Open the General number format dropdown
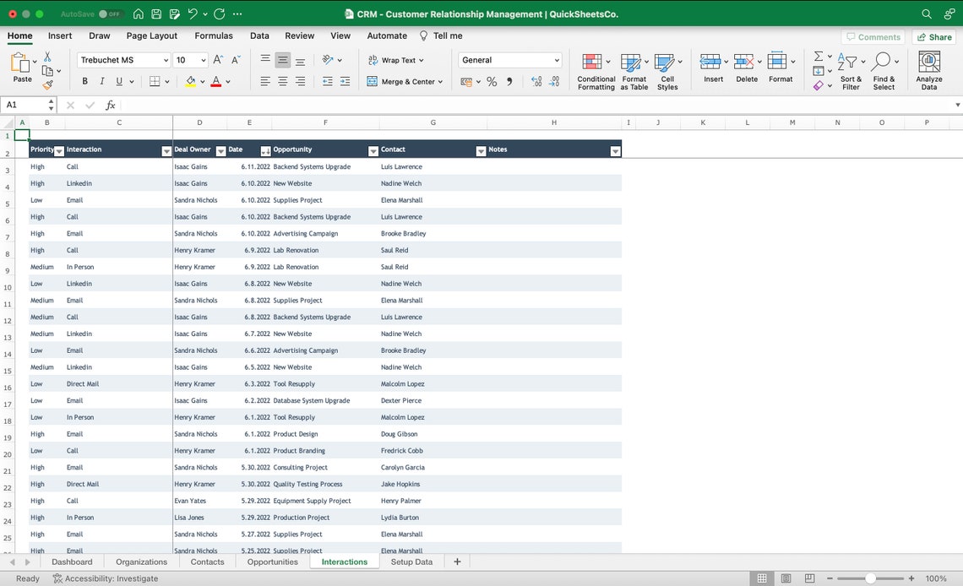963x586 pixels. coord(509,59)
